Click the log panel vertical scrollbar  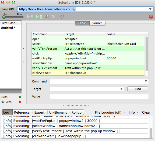[151, 133]
